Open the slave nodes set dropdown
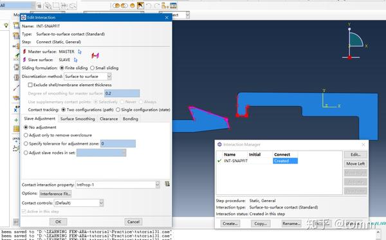Image resolution: width=386 pixels, height=240 pixels. pyautogui.click(x=124, y=153)
